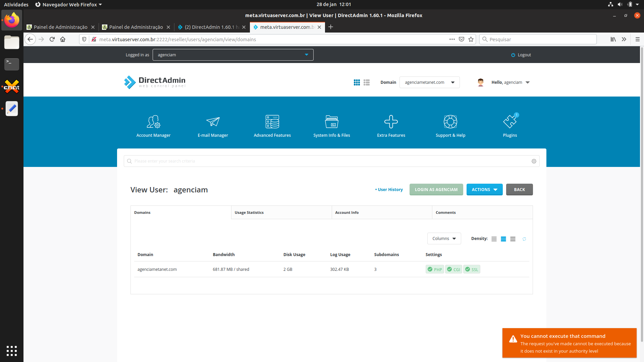Refresh the domains table
Image resolution: width=644 pixels, height=362 pixels.
click(x=524, y=239)
